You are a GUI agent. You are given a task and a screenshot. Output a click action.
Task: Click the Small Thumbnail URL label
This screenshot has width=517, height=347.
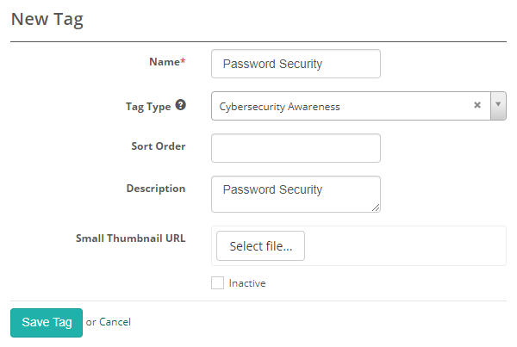coord(130,239)
